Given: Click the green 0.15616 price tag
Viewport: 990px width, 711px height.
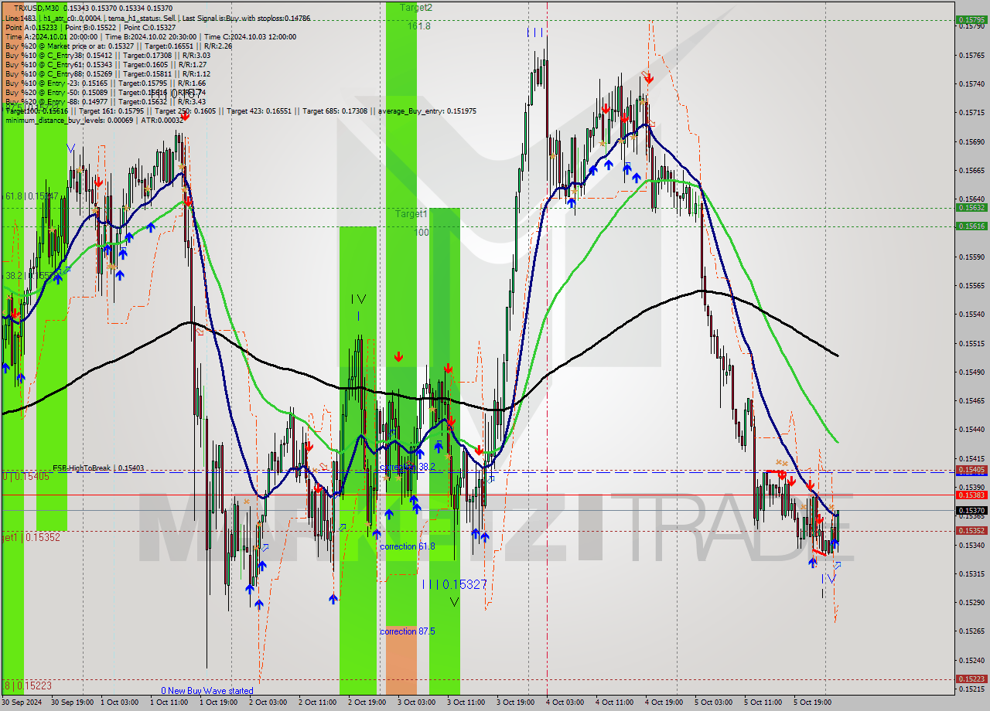Looking at the screenshot, I should pyautogui.click(x=971, y=226).
